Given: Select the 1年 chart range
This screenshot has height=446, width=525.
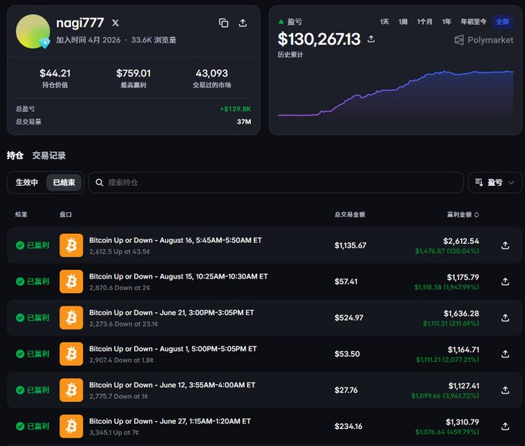Looking at the screenshot, I should (x=446, y=22).
